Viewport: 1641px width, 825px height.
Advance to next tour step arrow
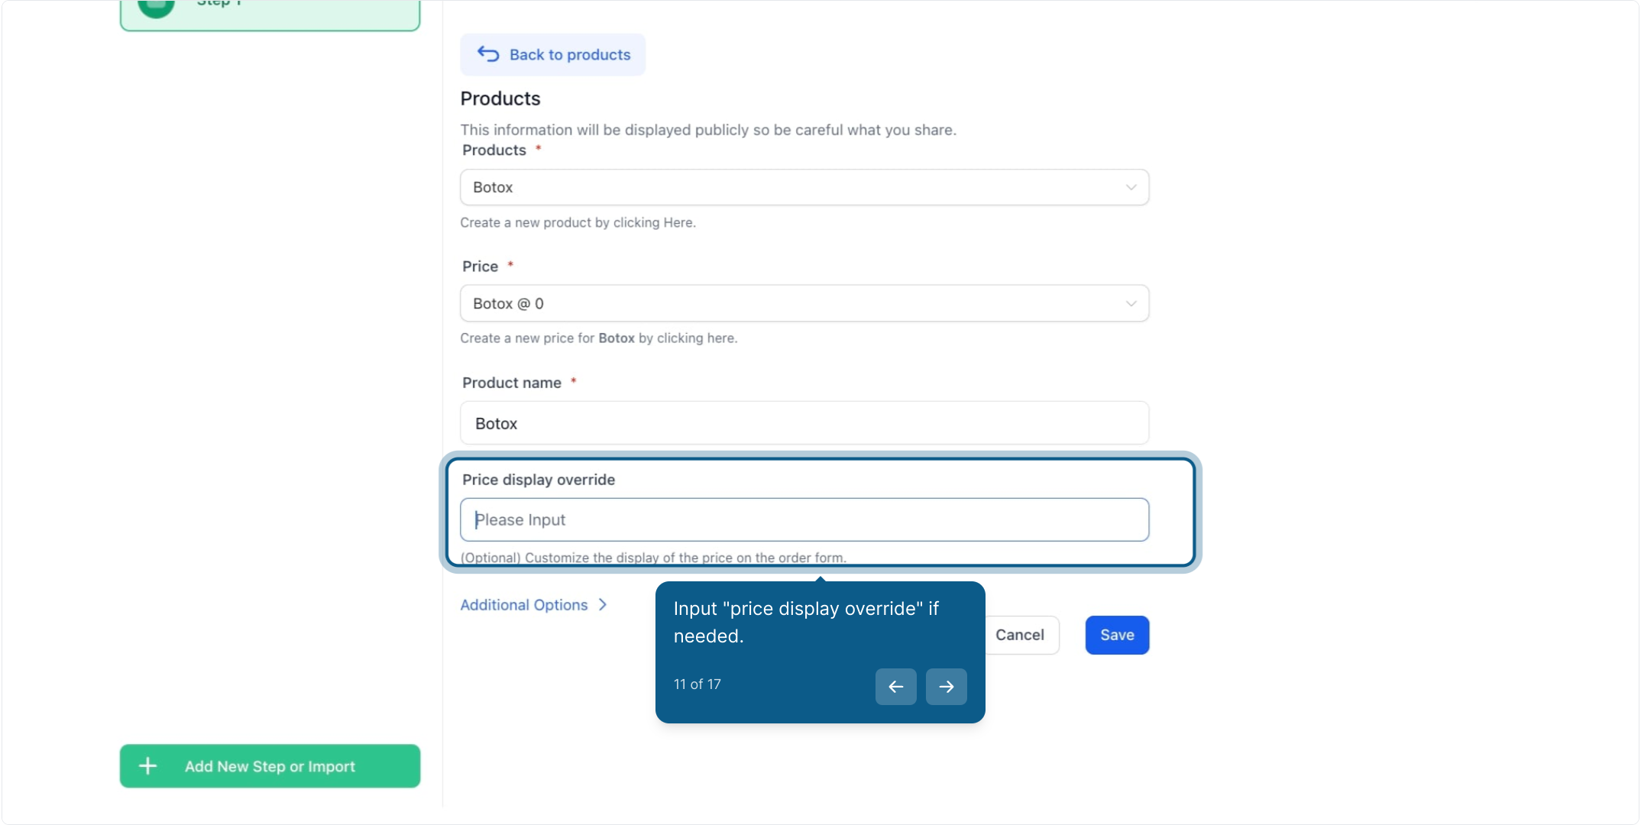946,686
